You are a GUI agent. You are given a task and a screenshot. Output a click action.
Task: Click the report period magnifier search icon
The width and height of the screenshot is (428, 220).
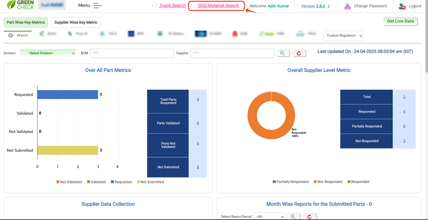coord(293,217)
